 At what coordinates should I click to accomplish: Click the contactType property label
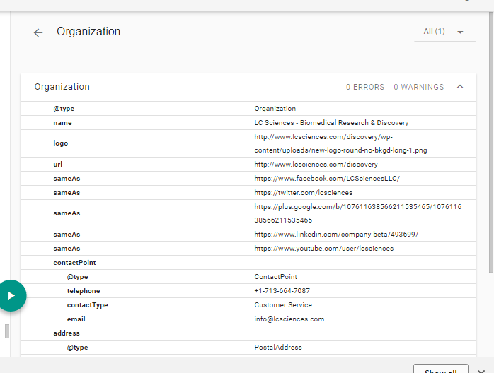87,305
